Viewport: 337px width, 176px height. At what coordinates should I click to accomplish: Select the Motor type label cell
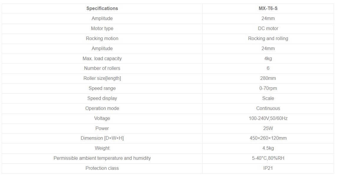(102, 28)
